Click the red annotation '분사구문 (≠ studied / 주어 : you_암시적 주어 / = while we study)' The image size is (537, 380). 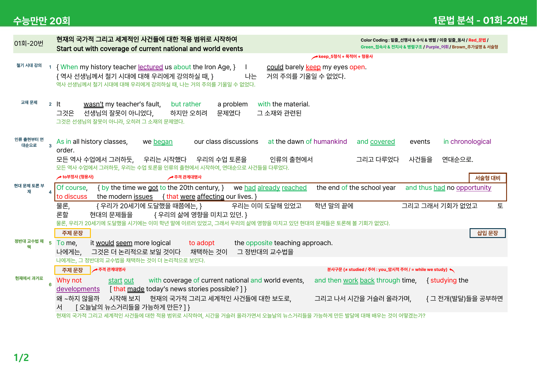point(387,269)
